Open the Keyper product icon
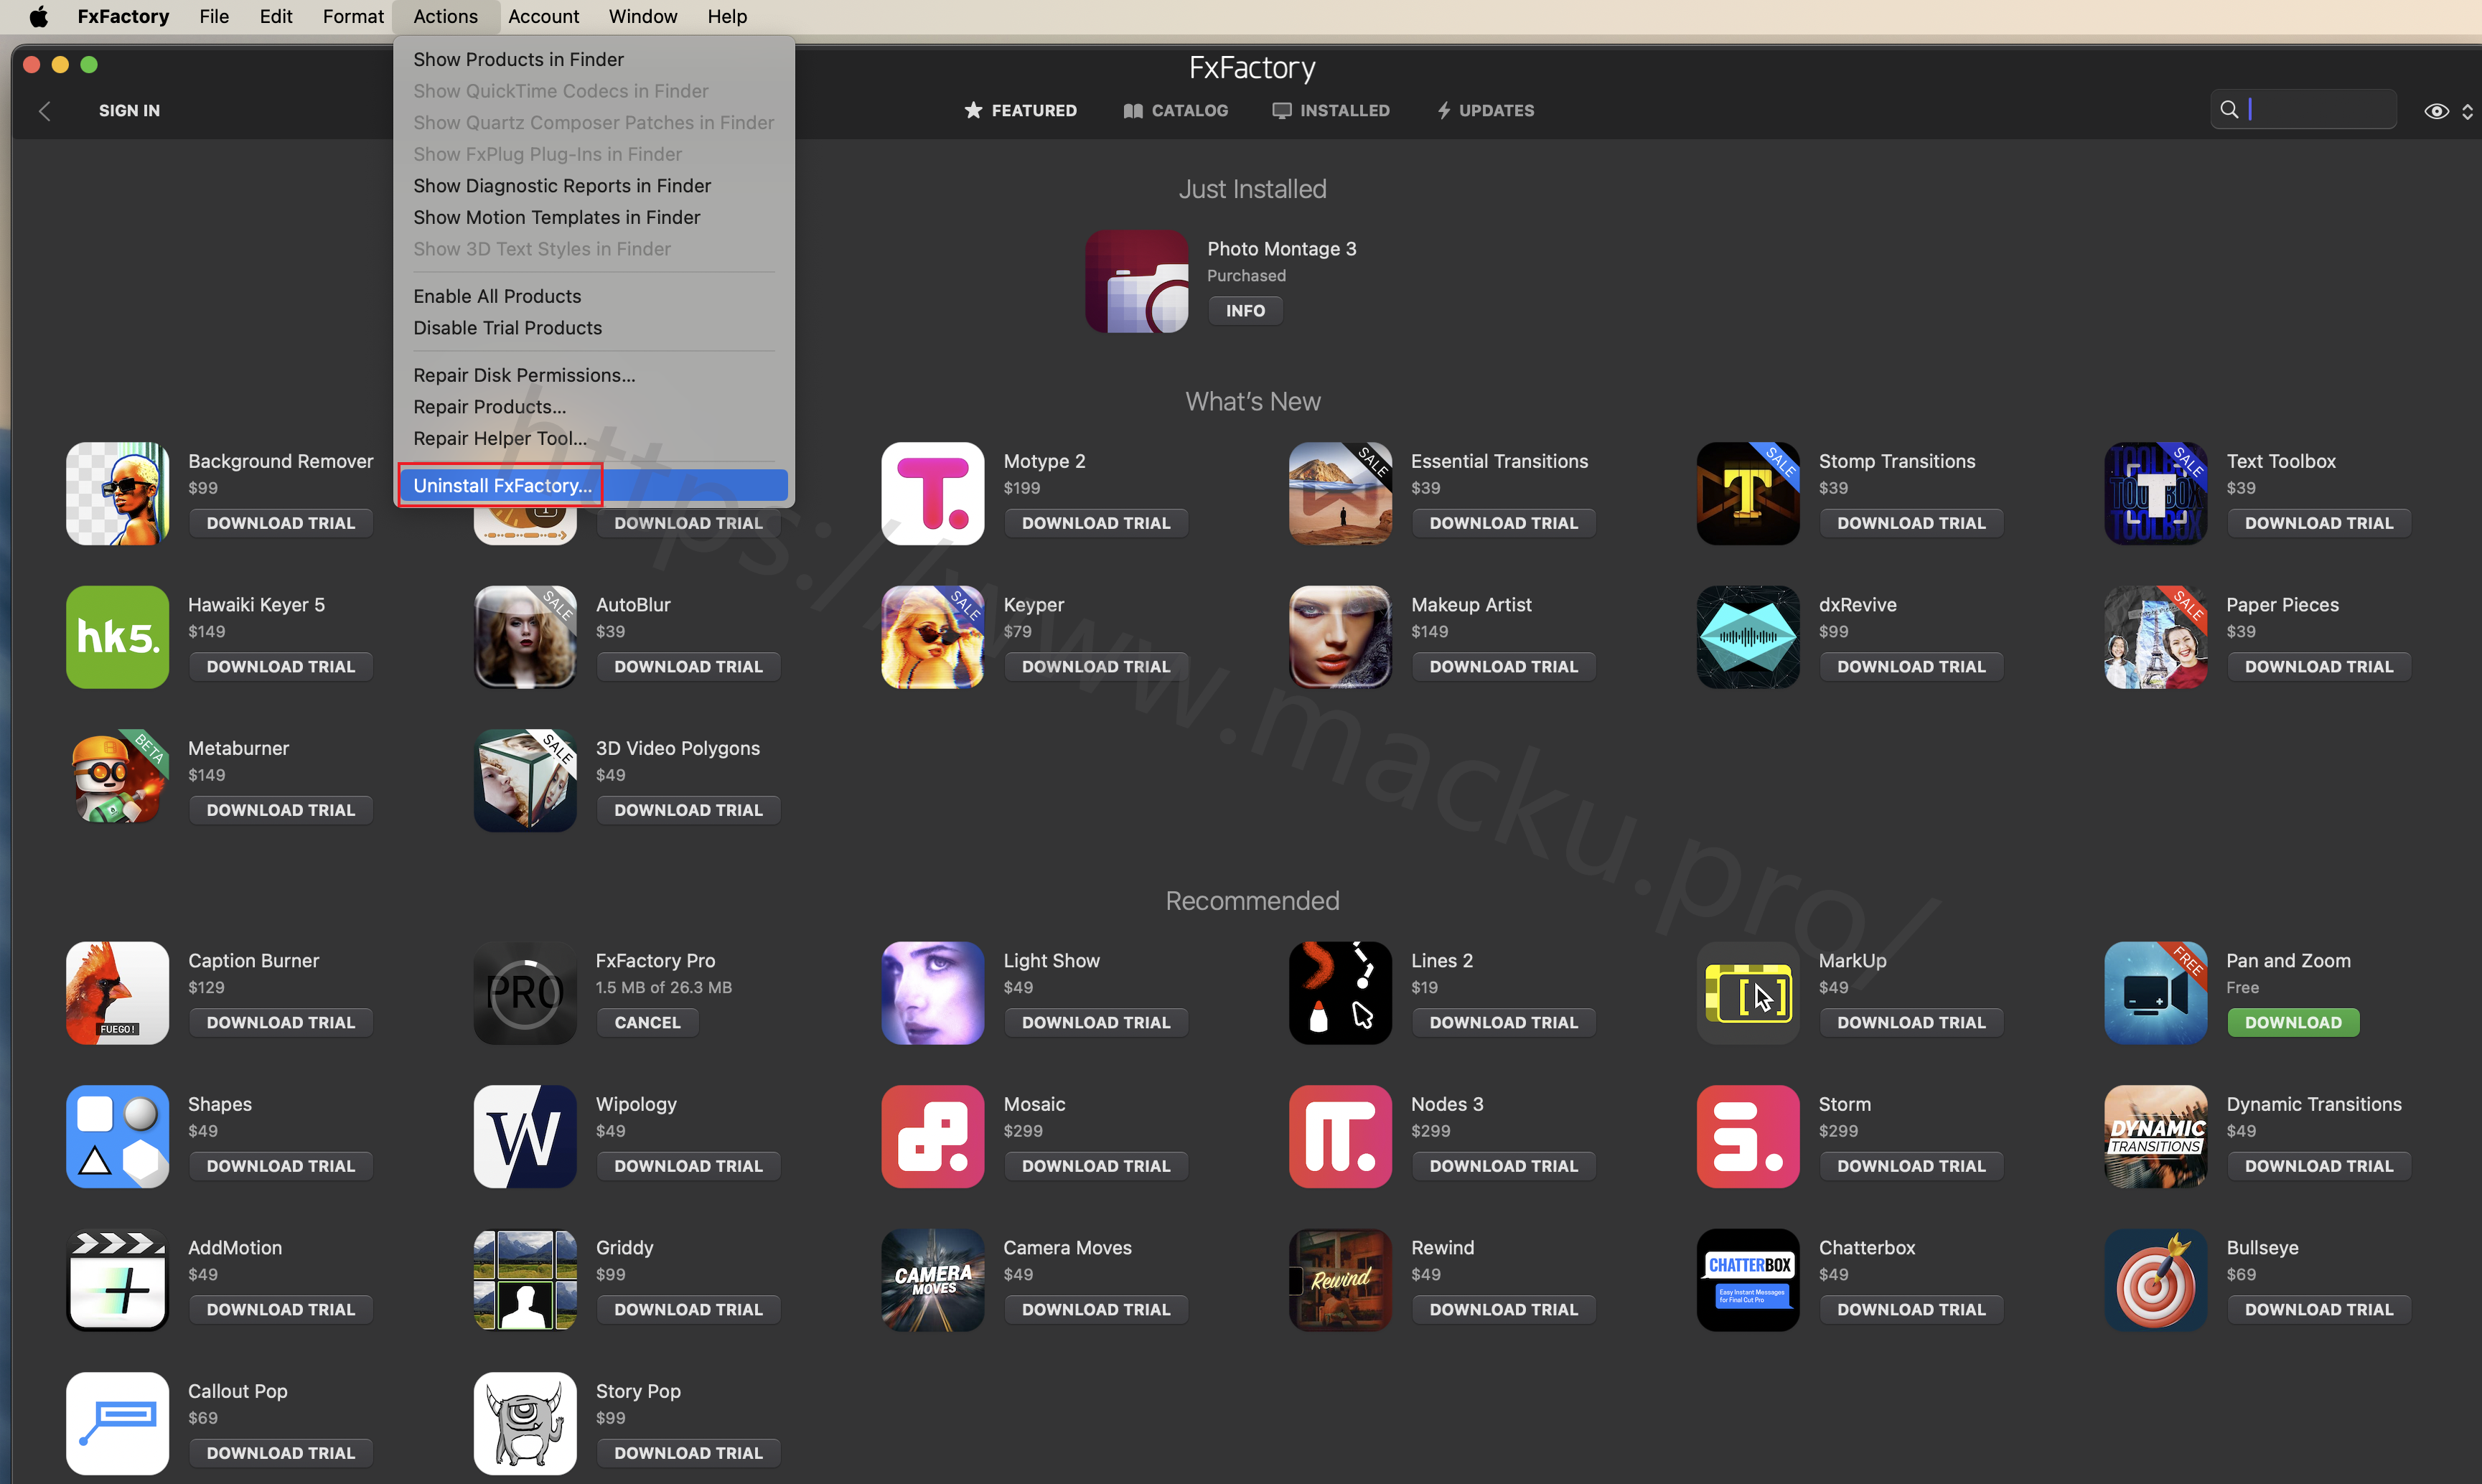 933,637
